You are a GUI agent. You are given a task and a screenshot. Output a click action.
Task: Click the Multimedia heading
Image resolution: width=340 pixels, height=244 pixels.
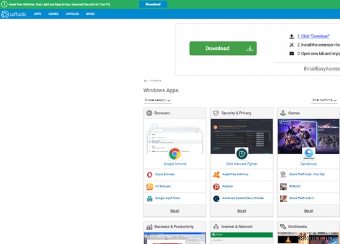click(x=297, y=227)
